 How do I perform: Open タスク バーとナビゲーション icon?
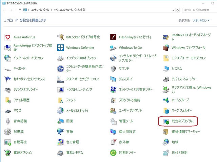tap(60, 79)
